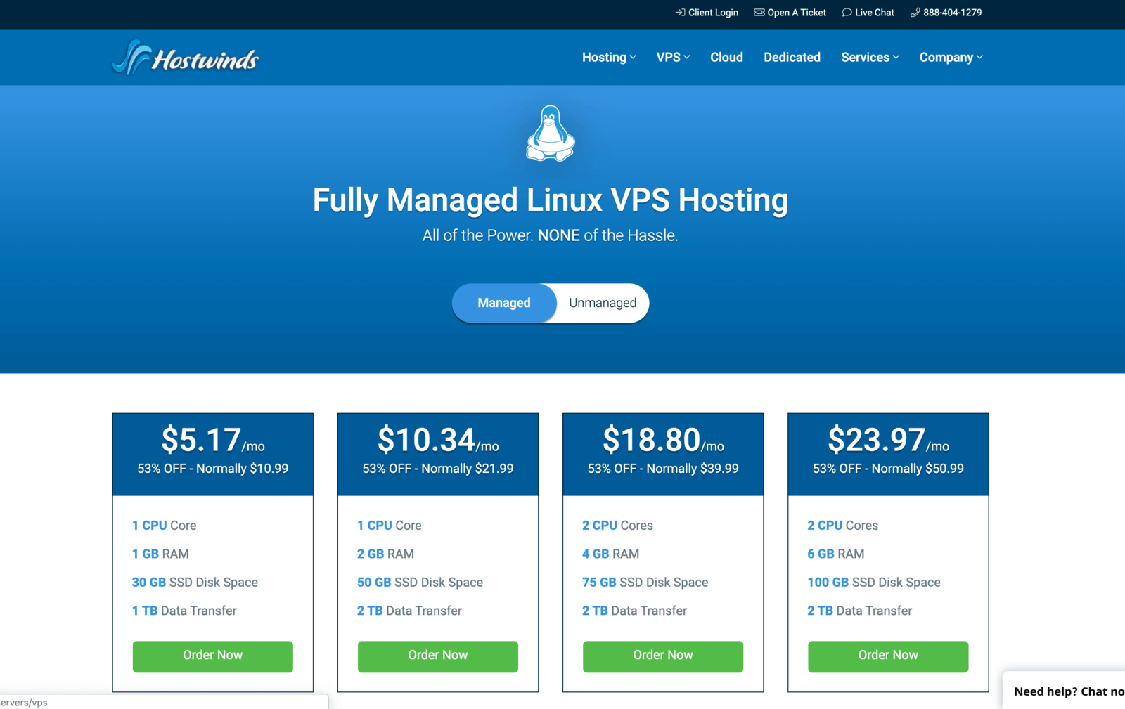Click '75 GB SSD Disk Space' feature
This screenshot has height=709, width=1125.
click(645, 583)
